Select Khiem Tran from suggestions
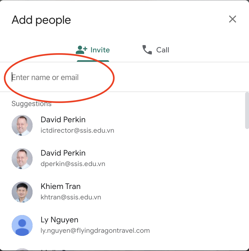This screenshot has width=249, height=251. pyautogui.click(x=61, y=186)
